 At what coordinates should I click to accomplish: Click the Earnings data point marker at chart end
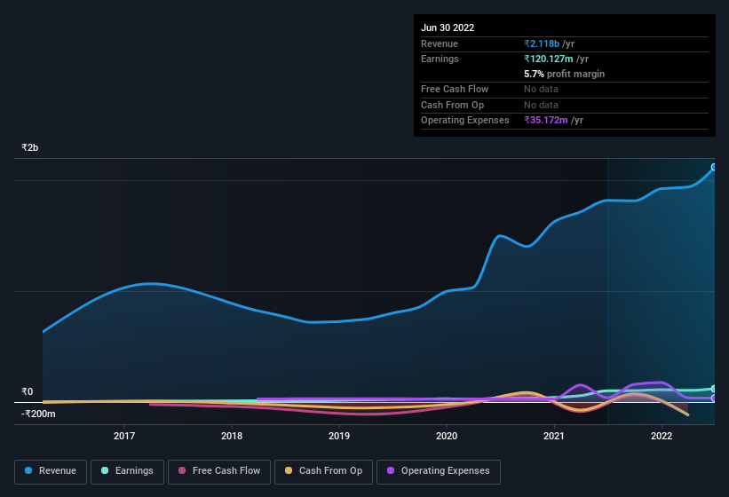point(714,389)
